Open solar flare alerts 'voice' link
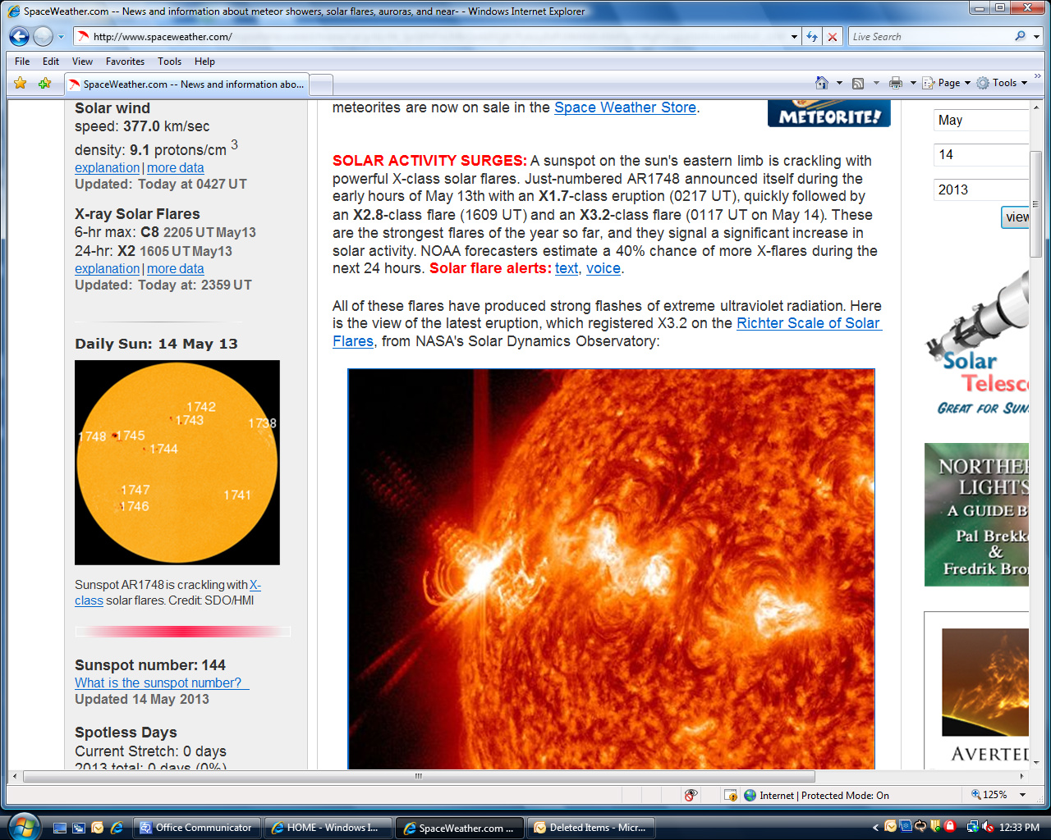The width and height of the screenshot is (1051, 840). click(604, 268)
